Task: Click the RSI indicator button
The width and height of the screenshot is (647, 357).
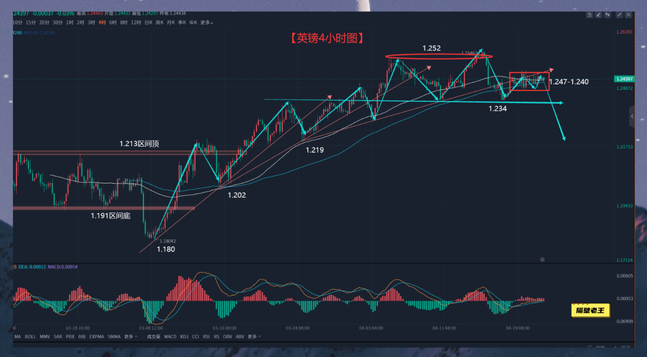Action: coord(206,337)
